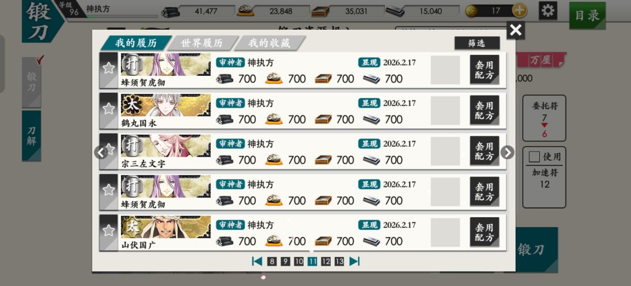Tick the 使用 加速符 checkbox
631x286 pixels.
click(533, 157)
